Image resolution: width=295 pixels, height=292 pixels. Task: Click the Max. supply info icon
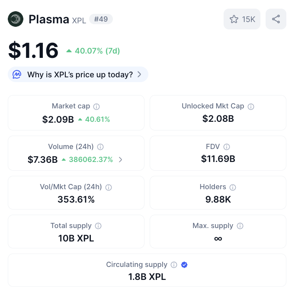point(240,226)
